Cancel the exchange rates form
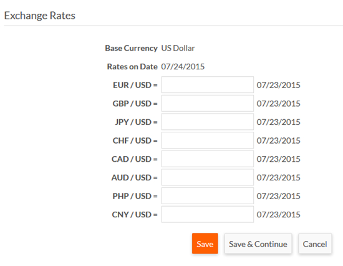The width and height of the screenshot is (343, 266). (x=315, y=244)
